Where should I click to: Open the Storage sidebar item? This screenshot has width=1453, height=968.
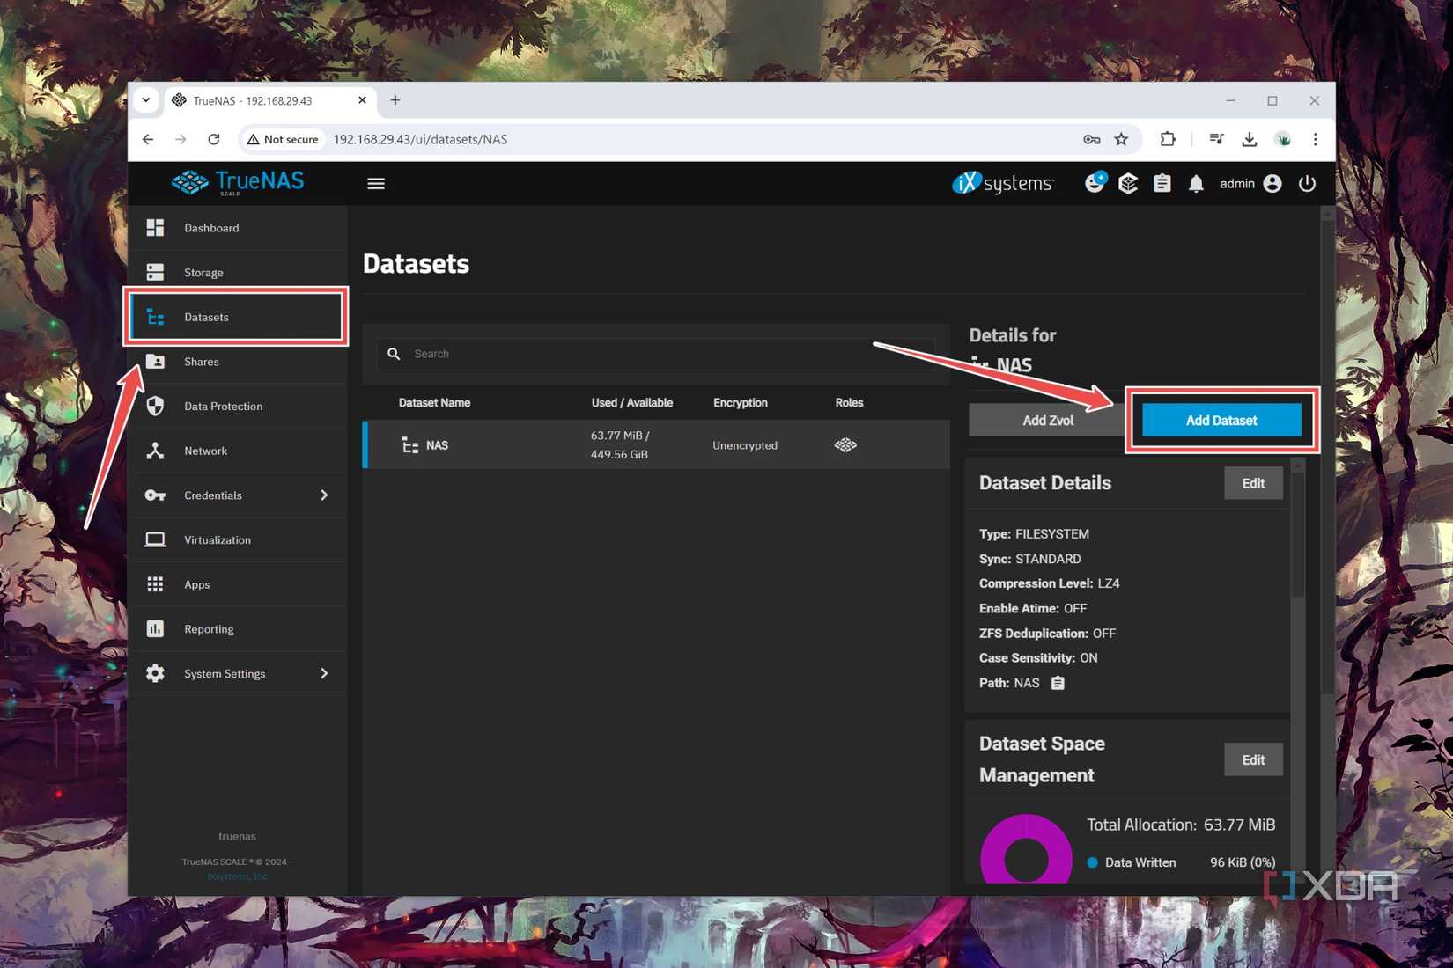pyautogui.click(x=237, y=273)
